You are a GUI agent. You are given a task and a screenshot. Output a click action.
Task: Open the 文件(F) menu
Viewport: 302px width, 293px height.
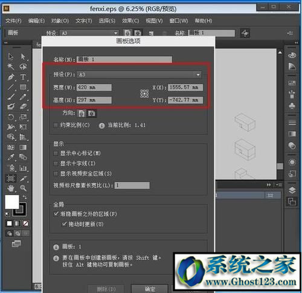coord(13,21)
